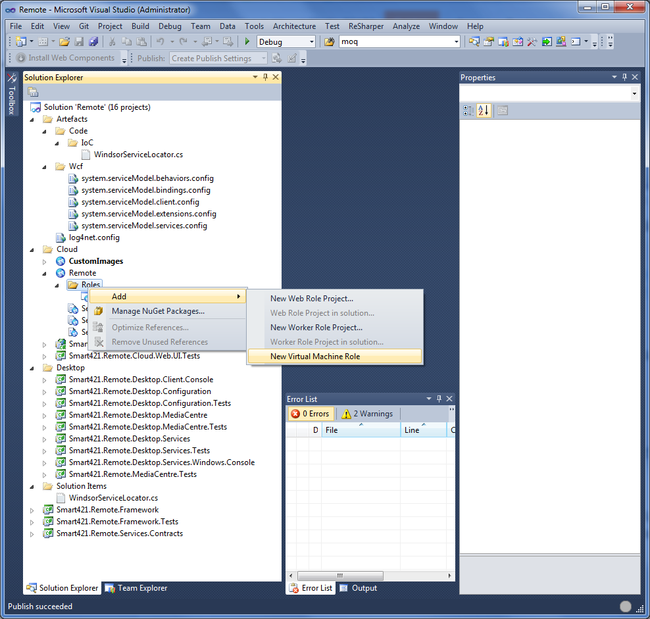Click Solution Explorer Properties toolbar icon
This screenshot has width=650, height=619.
point(33,92)
